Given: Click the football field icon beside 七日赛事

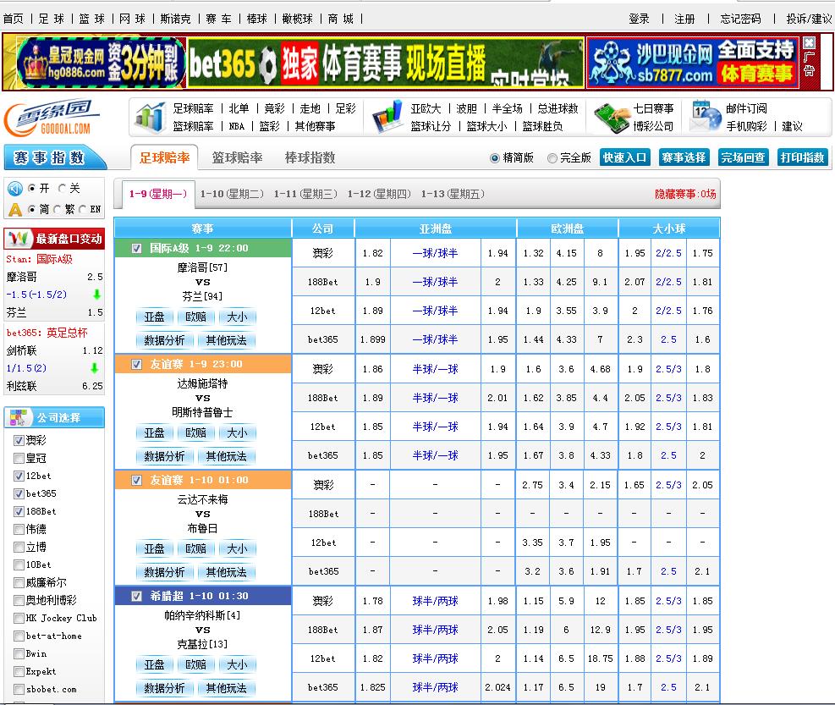Looking at the screenshot, I should coord(612,118).
